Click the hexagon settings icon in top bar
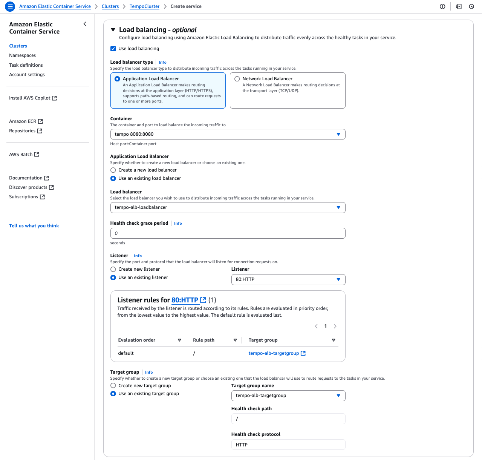482x460 pixels. point(471,6)
